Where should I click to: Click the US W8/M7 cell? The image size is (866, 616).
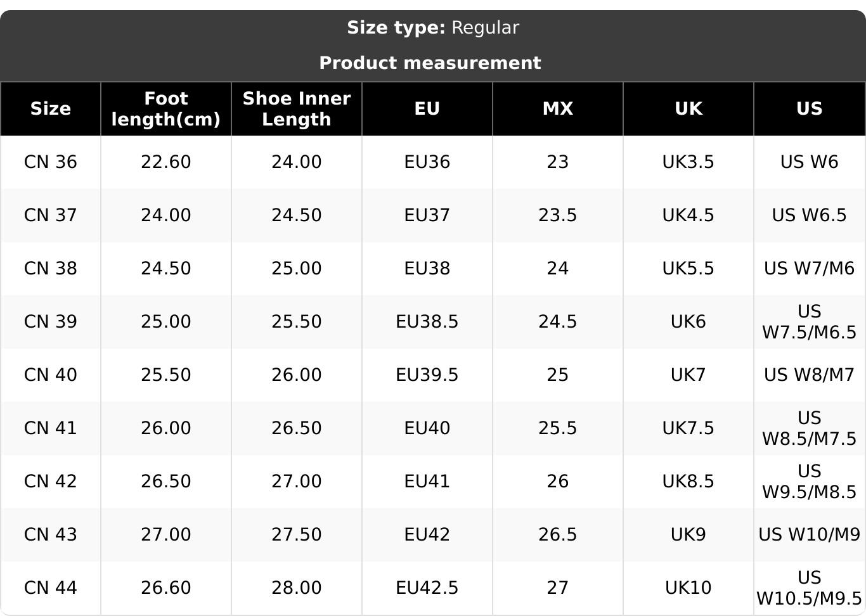coord(810,375)
